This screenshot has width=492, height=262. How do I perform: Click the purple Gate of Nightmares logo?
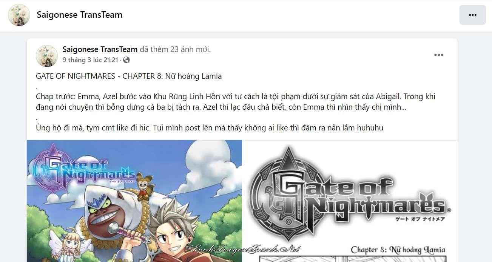pyautogui.click(x=83, y=167)
